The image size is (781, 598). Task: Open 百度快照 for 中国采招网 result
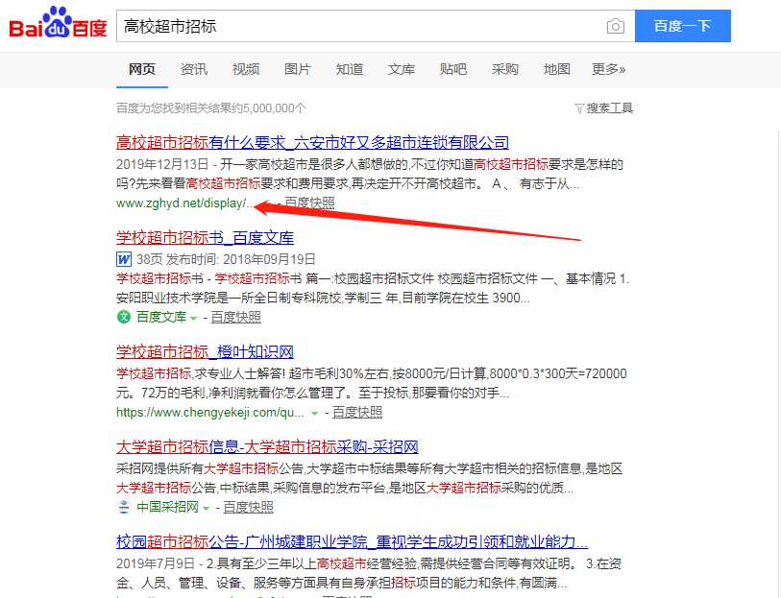click(248, 507)
